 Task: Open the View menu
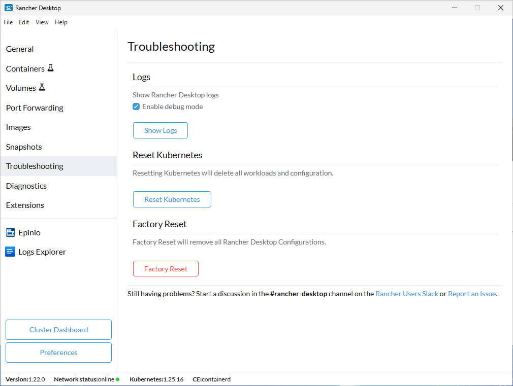tap(42, 22)
